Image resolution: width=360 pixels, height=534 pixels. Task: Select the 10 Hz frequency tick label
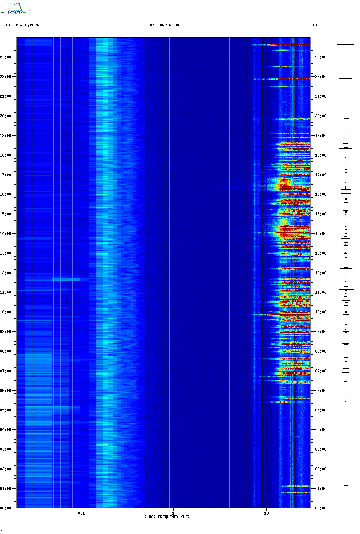coord(266,513)
